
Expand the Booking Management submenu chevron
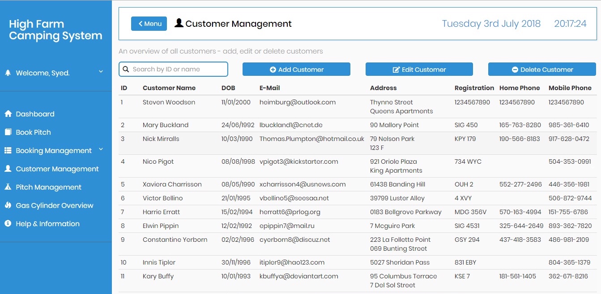click(x=101, y=149)
